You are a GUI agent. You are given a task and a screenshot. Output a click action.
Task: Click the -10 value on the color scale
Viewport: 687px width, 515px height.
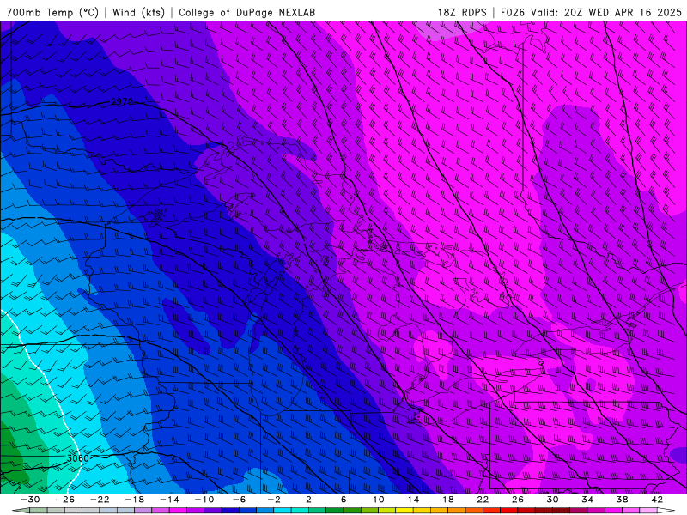[204, 500]
